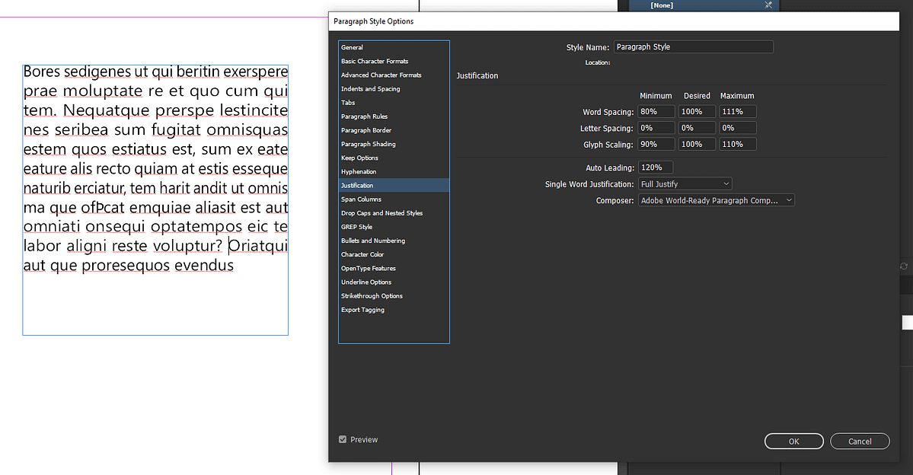Select the General category
Image resolution: width=913 pixels, height=475 pixels.
tap(352, 48)
